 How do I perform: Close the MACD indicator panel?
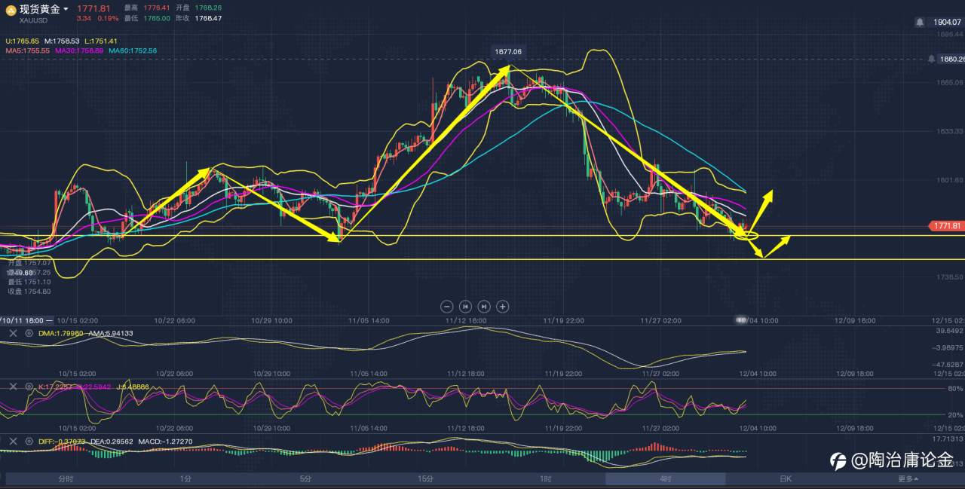(x=13, y=441)
